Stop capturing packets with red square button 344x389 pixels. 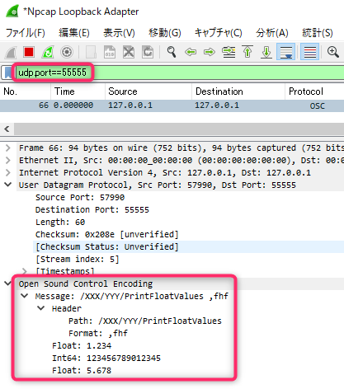click(29, 52)
